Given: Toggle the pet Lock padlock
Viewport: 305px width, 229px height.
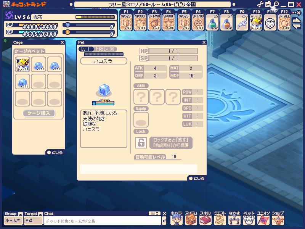Looking at the screenshot, I should (x=141, y=142).
